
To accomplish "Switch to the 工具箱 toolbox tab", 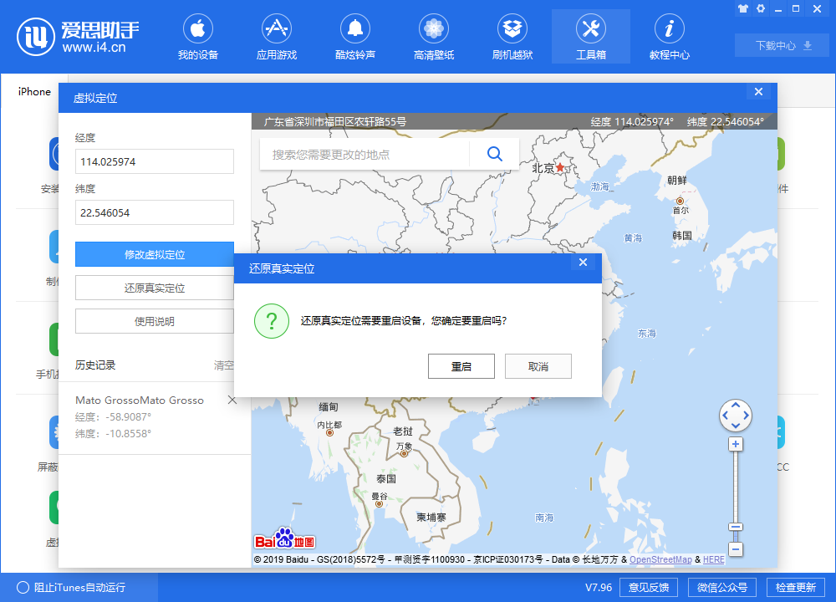I will point(590,36).
